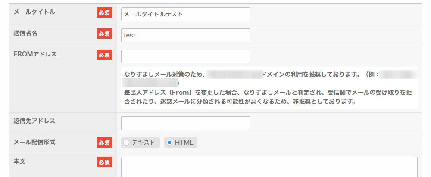This screenshot has width=431, height=177.
Task: Click the 送信者名 row label
Action: click(x=26, y=33)
